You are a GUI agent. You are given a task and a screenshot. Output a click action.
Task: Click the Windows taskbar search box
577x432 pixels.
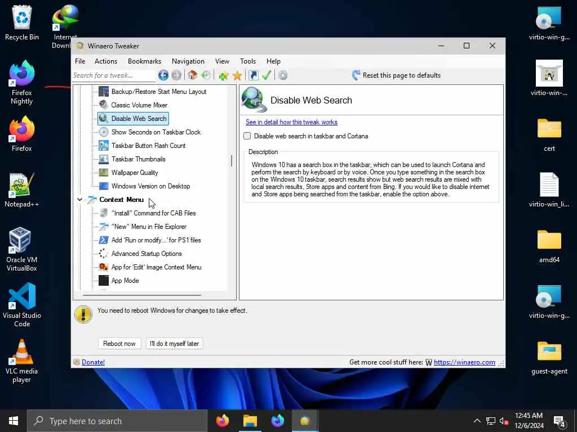[x=117, y=421]
